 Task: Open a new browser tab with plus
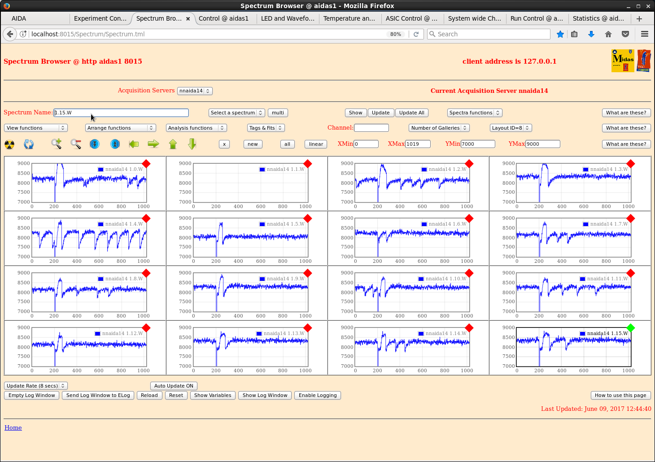coord(639,18)
